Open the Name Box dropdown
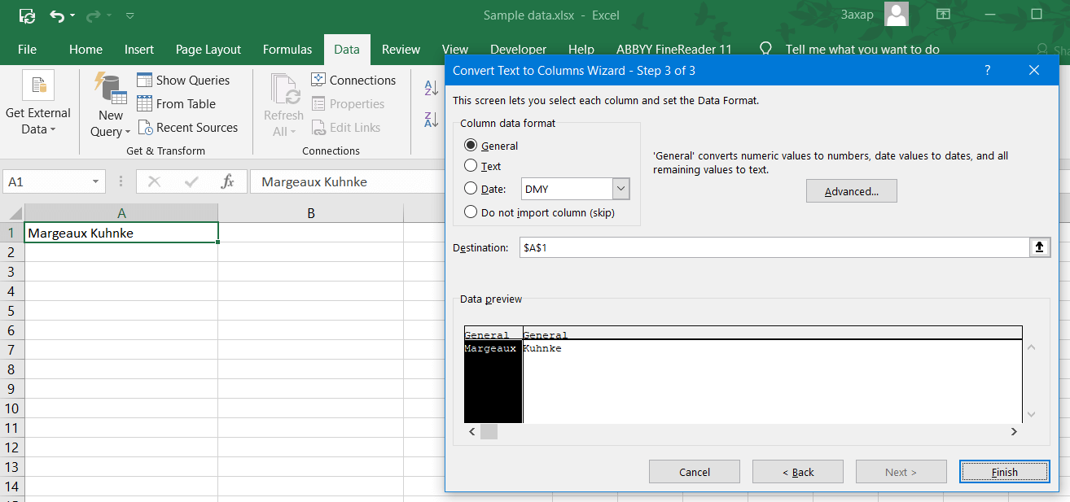Screen dimensions: 1070x502 pyautogui.click(x=95, y=181)
